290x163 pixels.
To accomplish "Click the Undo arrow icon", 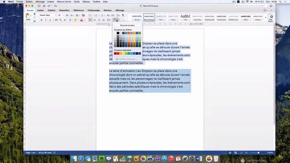I will 49,6.
